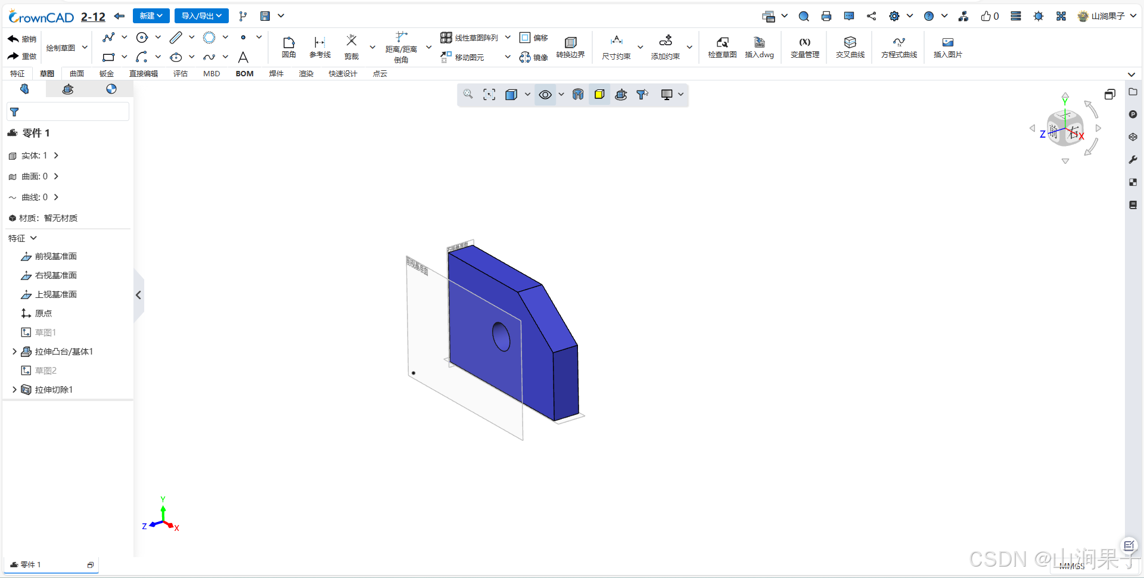The height and width of the screenshot is (578, 1144).
Task: Click the 距离/距离倒角 chamfer tool
Action: [x=401, y=47]
